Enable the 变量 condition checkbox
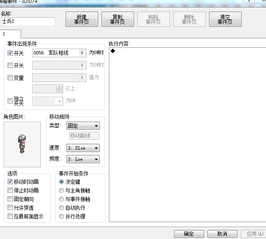The image size is (266, 239). tap(10, 77)
